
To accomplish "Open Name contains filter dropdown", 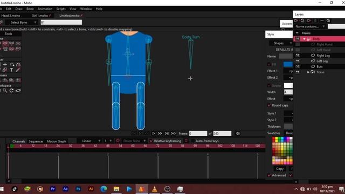I will 310,26.
